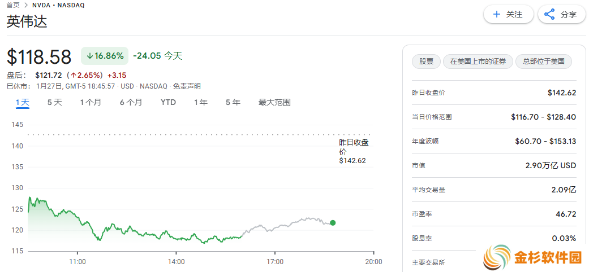Switch to the 5天 range tab
The height and width of the screenshot is (272, 589).
[54, 102]
